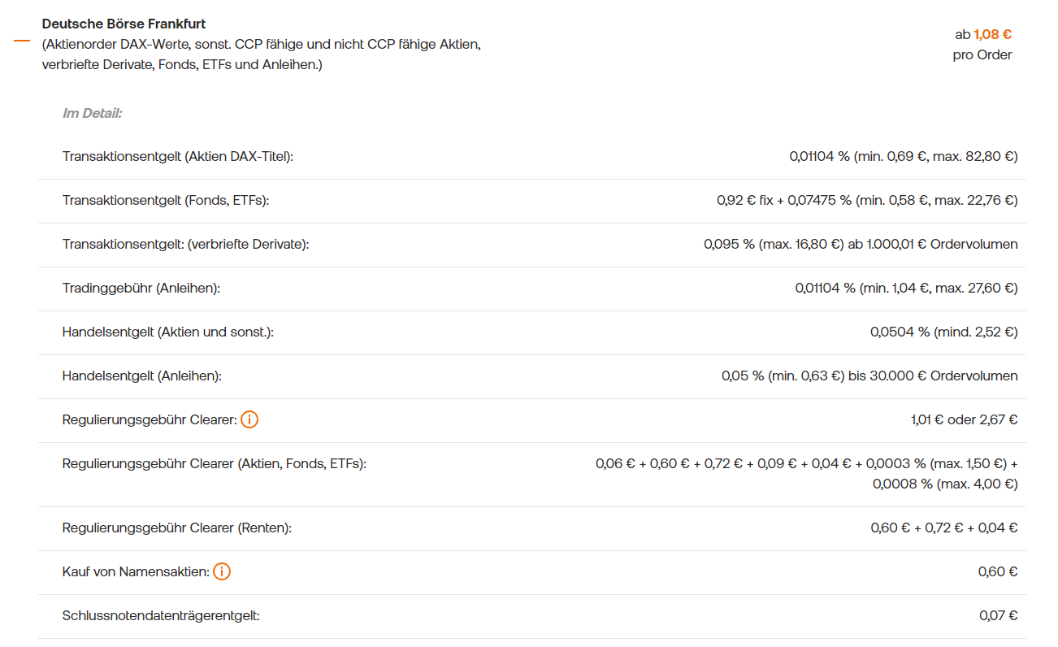Collapse the Deutsche Börse Frankfurt section

(22, 41)
